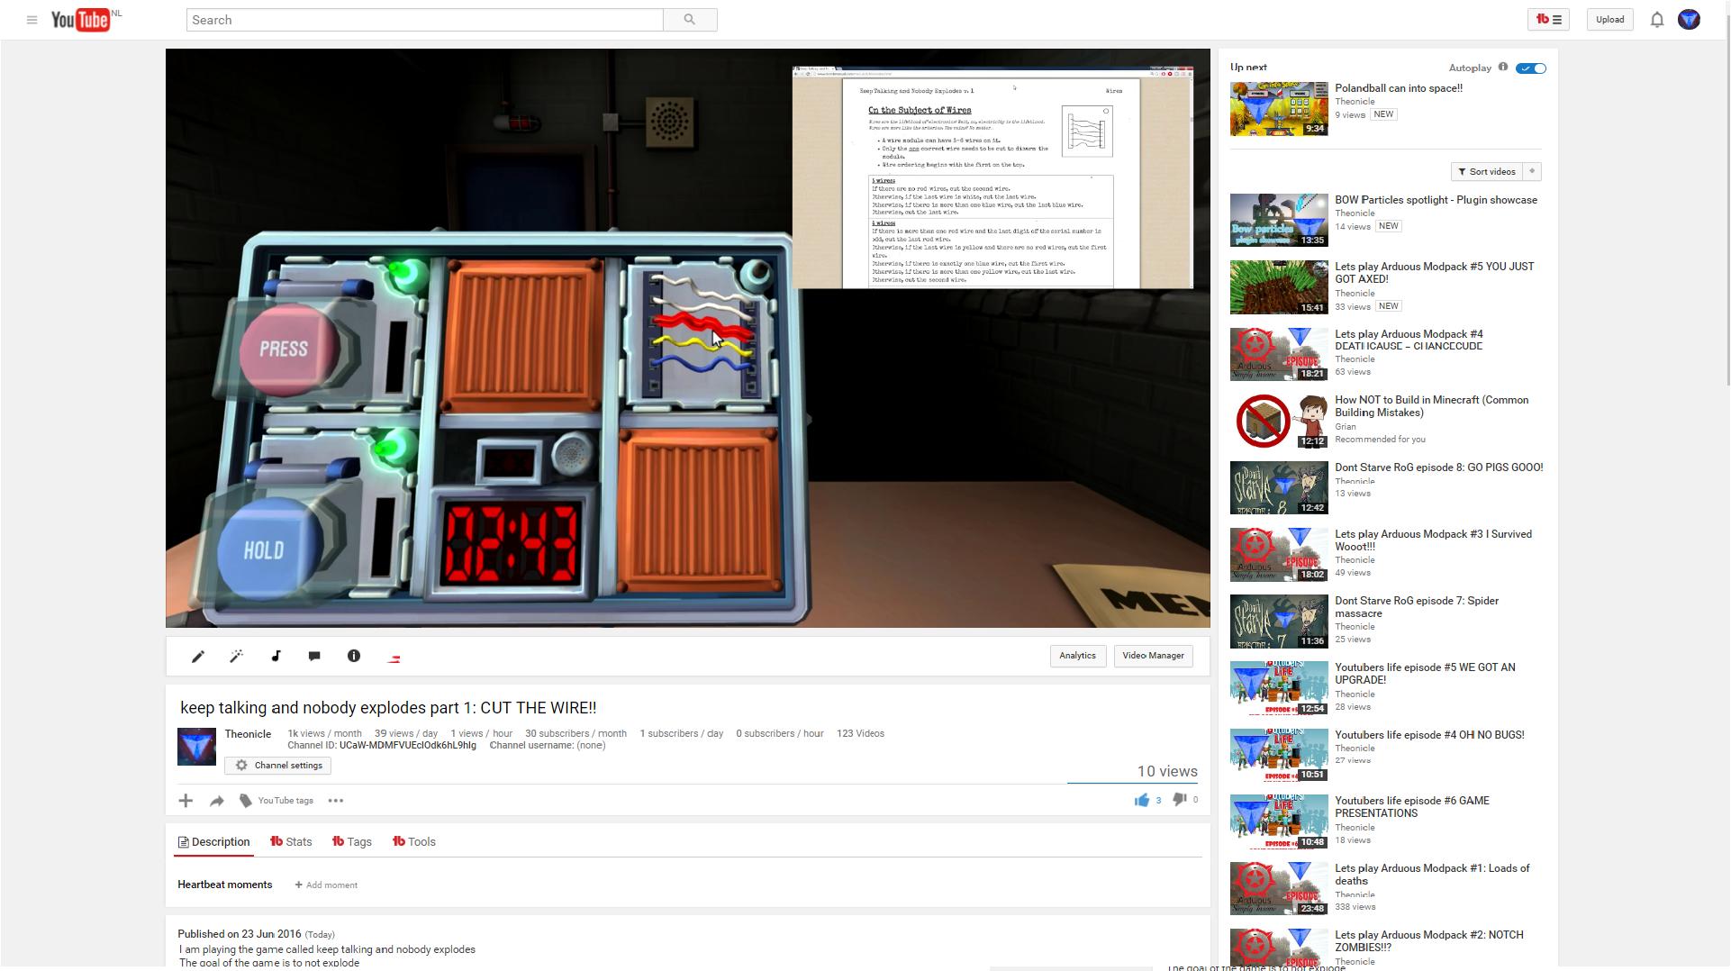
Task: Open the TubeBuddy menu in header
Action: 1548,20
